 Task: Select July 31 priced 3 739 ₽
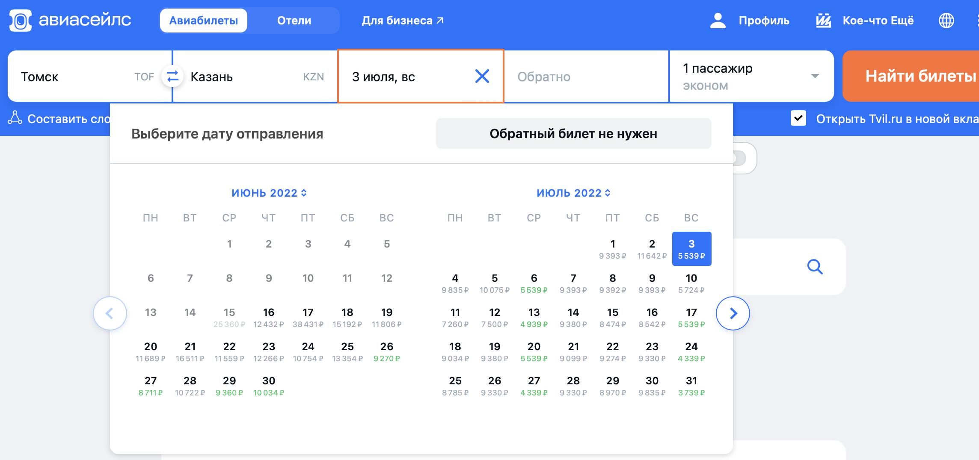pyautogui.click(x=691, y=386)
